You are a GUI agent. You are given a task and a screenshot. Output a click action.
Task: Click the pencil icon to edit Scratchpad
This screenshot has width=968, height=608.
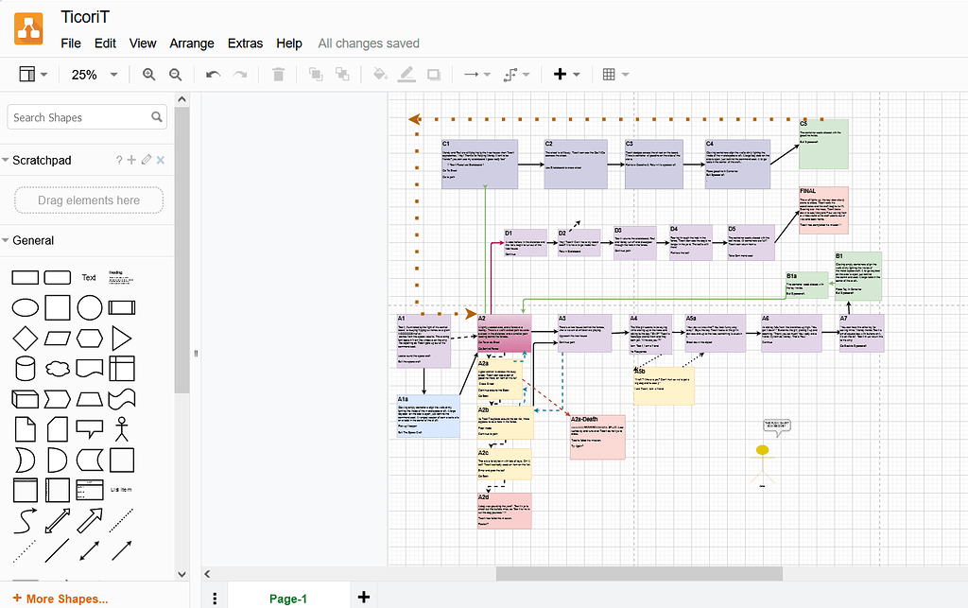click(146, 160)
